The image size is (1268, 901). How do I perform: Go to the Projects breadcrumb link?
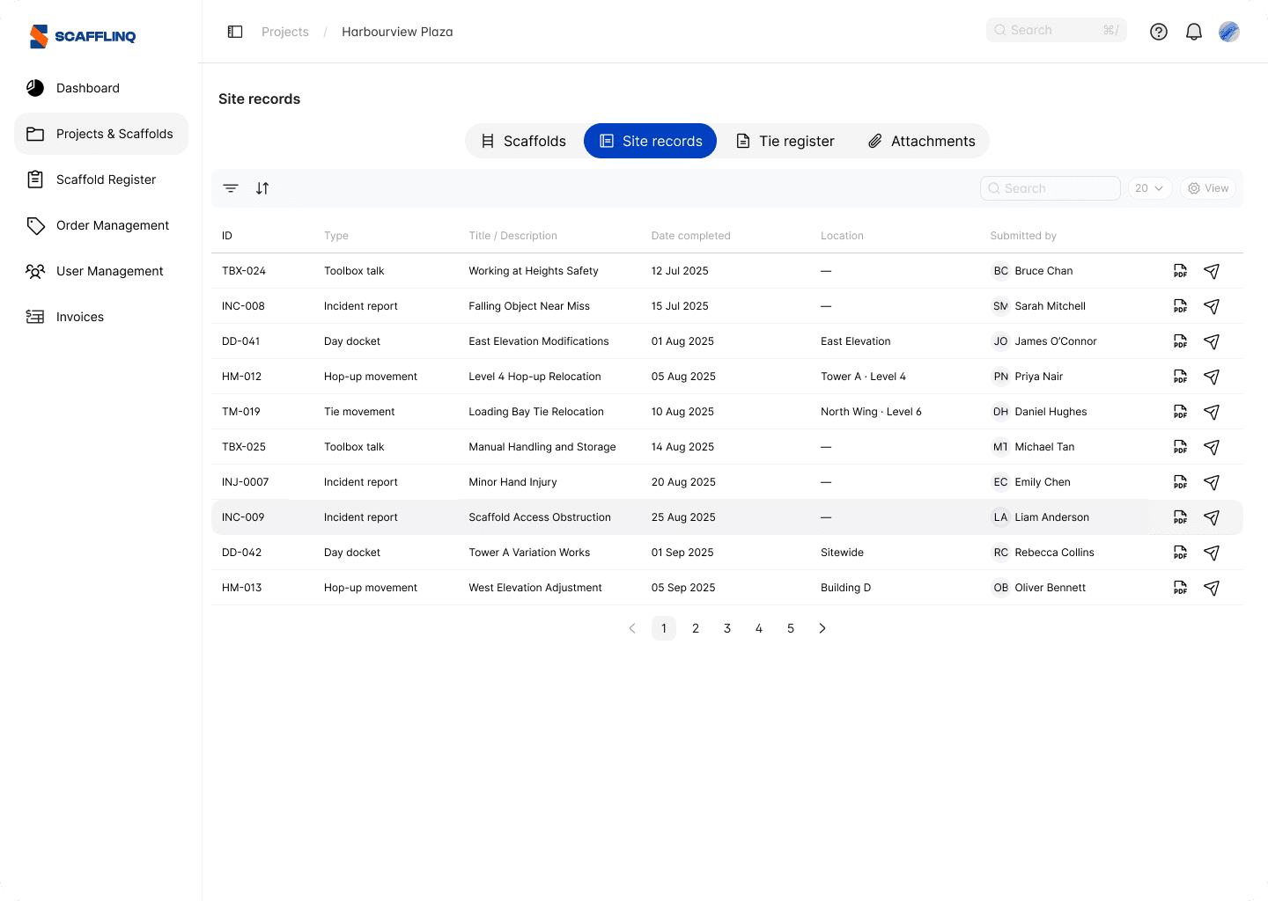pos(285,32)
